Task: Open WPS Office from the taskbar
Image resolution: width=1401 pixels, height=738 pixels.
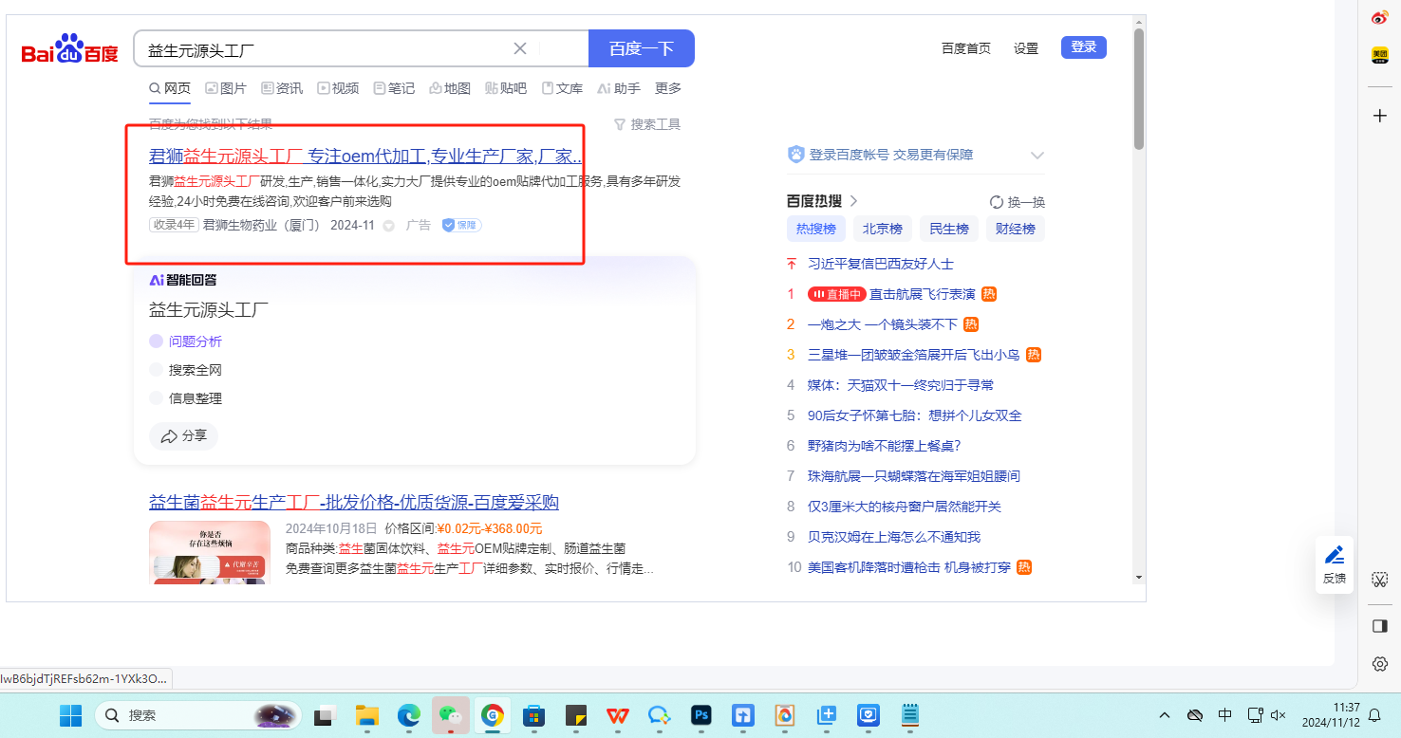Action: 617,715
